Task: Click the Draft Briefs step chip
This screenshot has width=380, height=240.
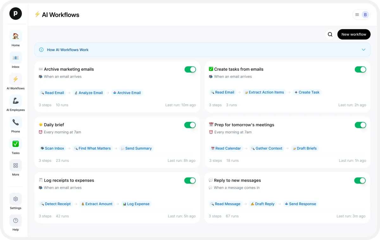Action: [305, 148]
